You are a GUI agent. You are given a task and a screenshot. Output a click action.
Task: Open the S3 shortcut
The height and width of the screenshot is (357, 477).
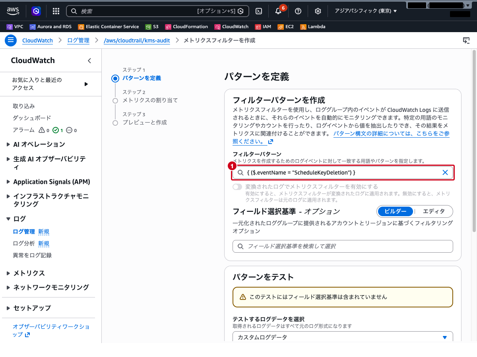152,27
